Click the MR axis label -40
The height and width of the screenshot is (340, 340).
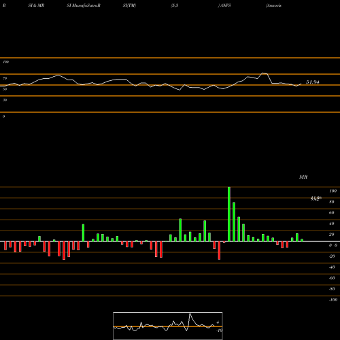[332, 267]
